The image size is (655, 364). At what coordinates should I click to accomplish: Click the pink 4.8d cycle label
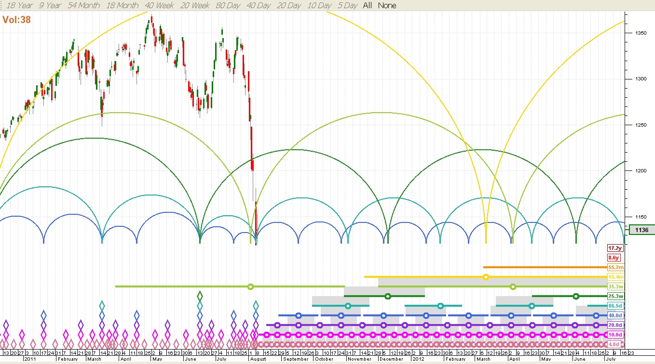coord(615,344)
